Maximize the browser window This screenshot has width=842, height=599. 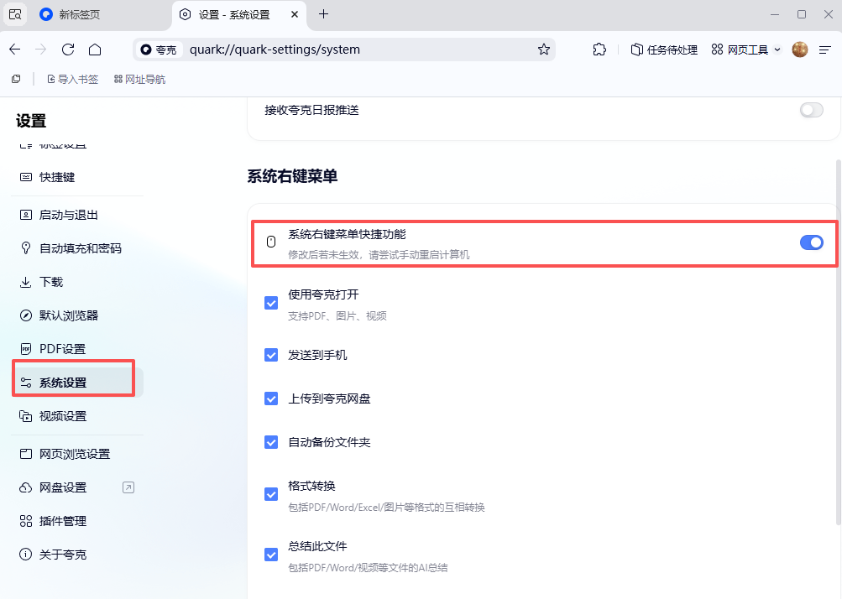(x=801, y=14)
